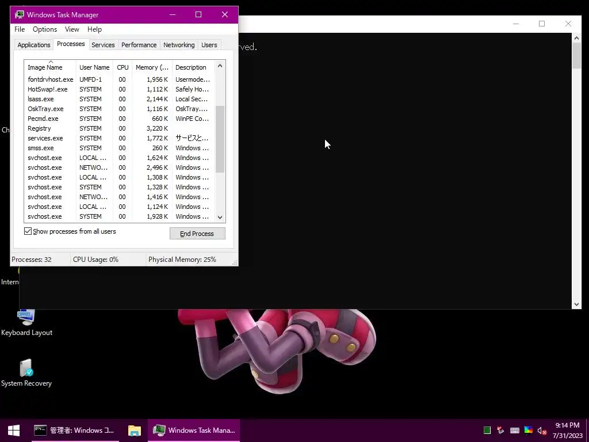Click CPU Usage: 0% status entry

[95, 260]
